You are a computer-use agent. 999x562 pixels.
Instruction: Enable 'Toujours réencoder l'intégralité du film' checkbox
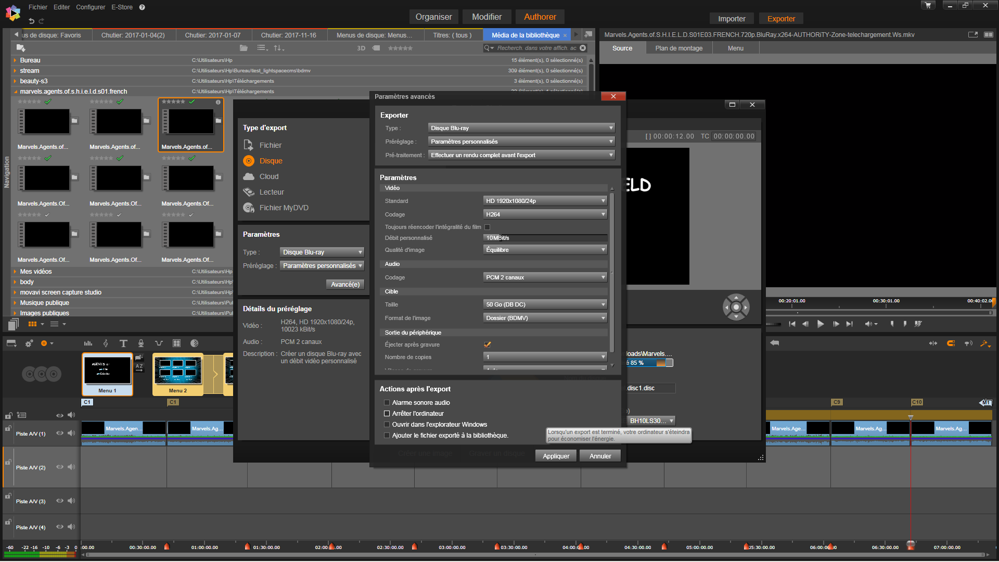(487, 227)
